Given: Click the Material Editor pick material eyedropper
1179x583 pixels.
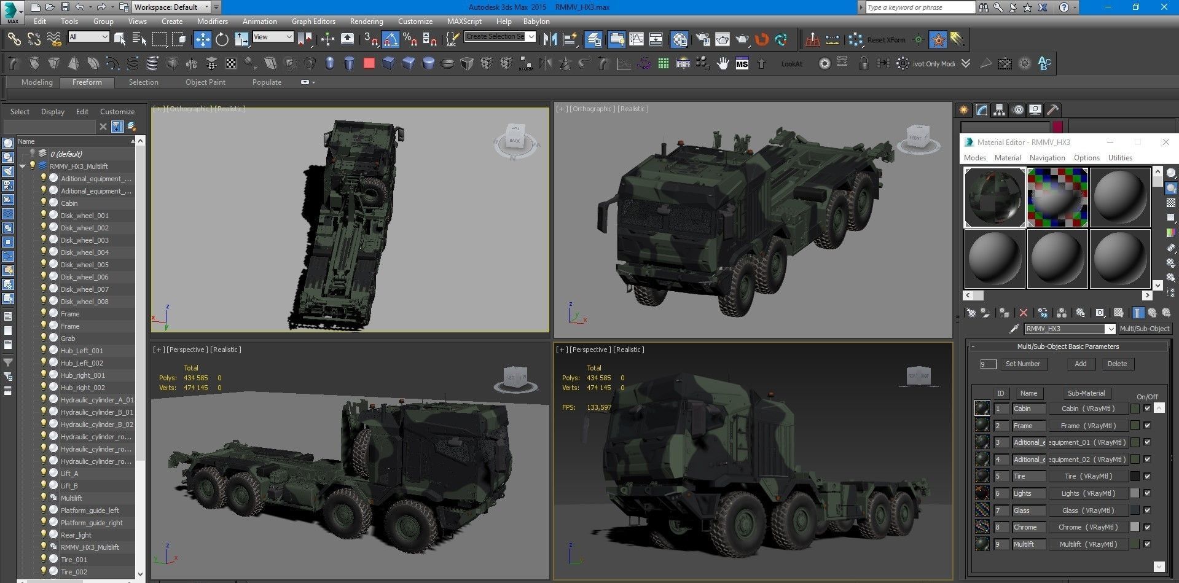Looking at the screenshot, I should click(x=1015, y=329).
